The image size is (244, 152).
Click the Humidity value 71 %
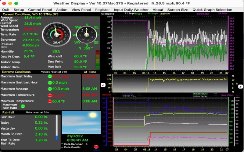(28, 51)
